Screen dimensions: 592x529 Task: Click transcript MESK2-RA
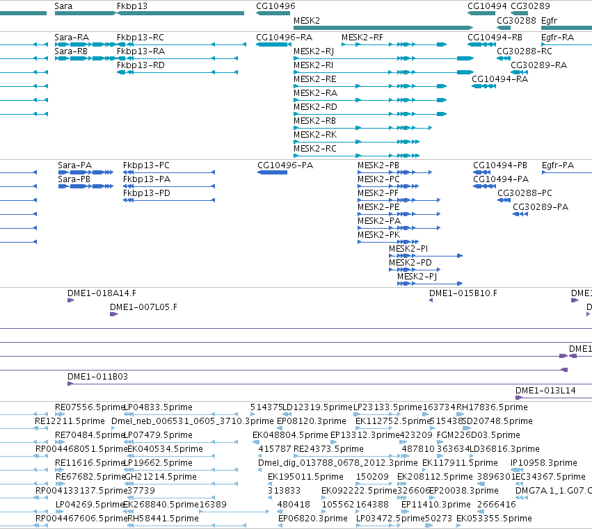316,93
